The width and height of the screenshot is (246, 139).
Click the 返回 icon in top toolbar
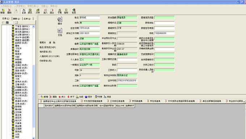[x=74, y=11]
